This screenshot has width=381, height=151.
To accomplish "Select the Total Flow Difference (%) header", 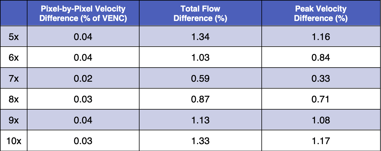I will click(200, 13).
